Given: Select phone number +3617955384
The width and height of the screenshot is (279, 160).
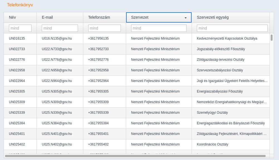Looking at the screenshot, I should [98, 123].
